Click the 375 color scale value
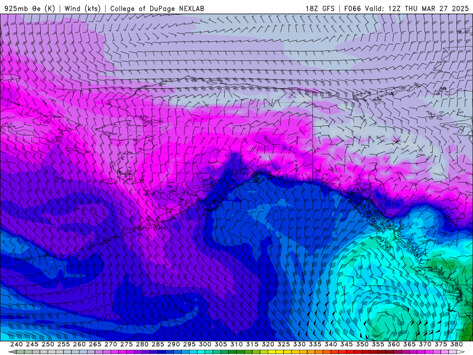 click(440, 344)
